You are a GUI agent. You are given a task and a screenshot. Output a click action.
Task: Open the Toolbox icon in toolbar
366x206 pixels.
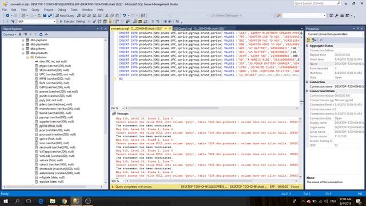[342, 15]
